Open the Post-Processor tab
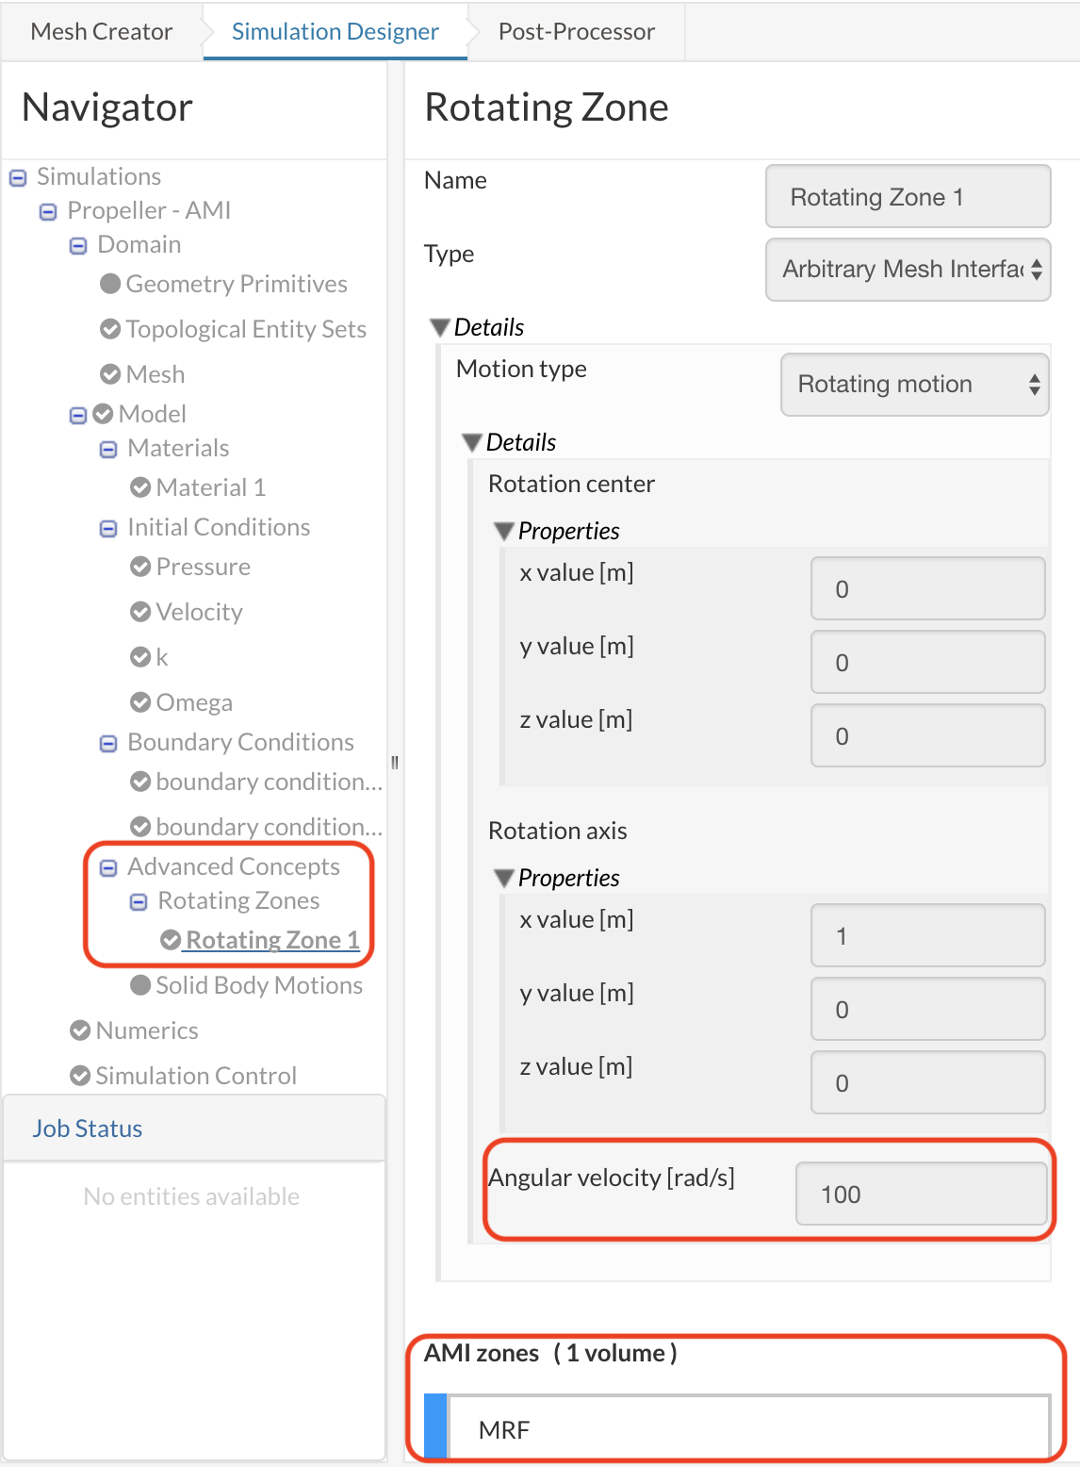1080x1467 pixels. [x=576, y=32]
